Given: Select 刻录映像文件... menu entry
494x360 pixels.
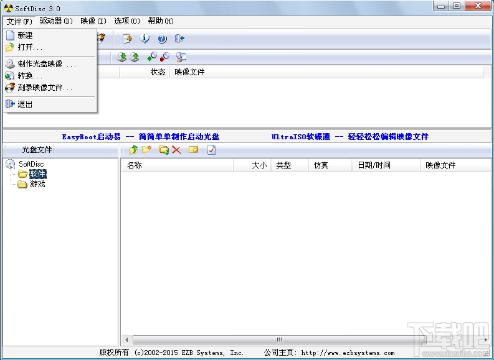Looking at the screenshot, I should click(x=50, y=88).
